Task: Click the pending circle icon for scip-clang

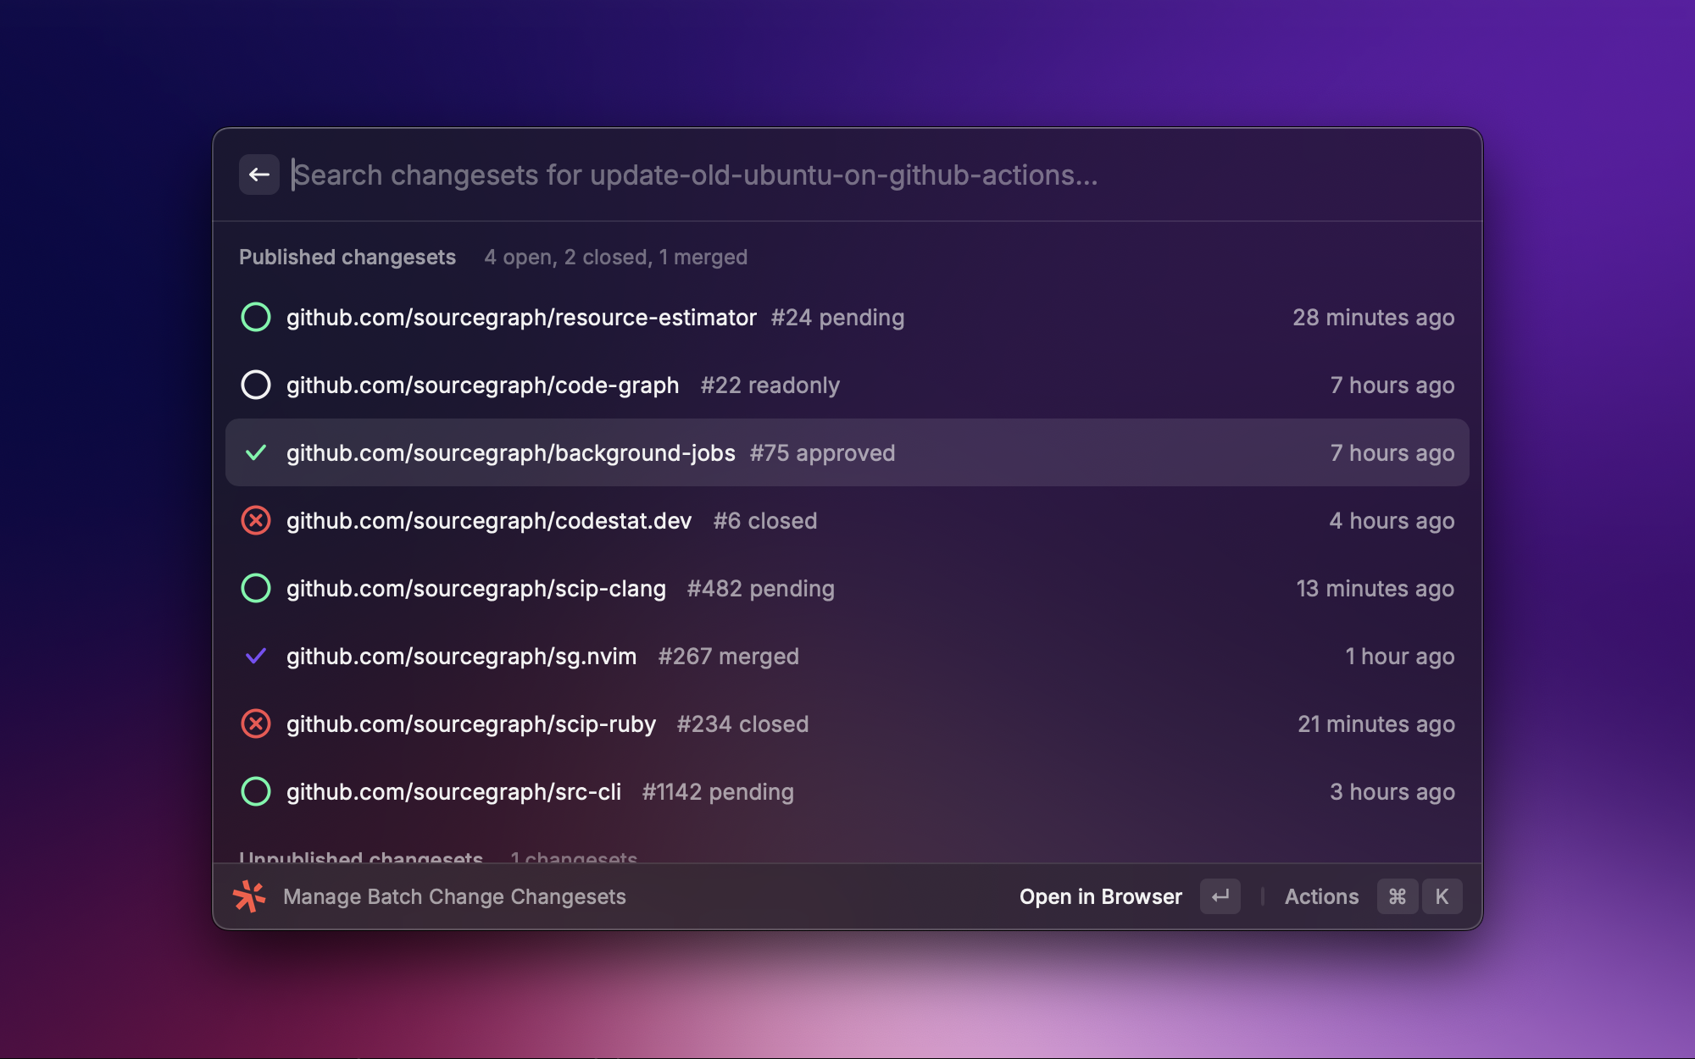Action: (x=255, y=588)
